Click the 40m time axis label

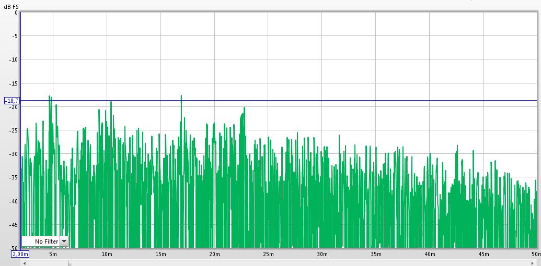(x=430, y=254)
